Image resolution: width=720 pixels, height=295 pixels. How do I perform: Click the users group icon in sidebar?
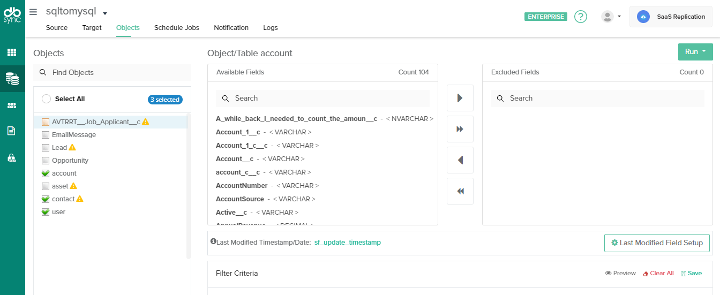point(12,105)
